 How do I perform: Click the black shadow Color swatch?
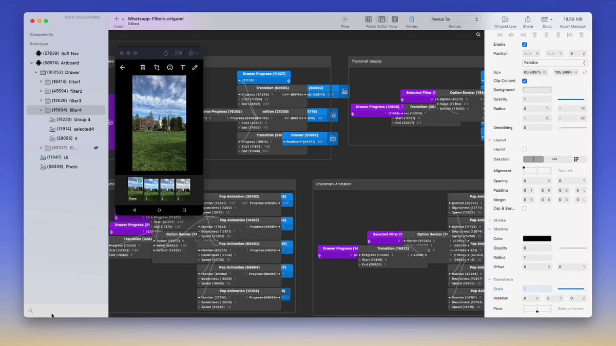[537, 239]
